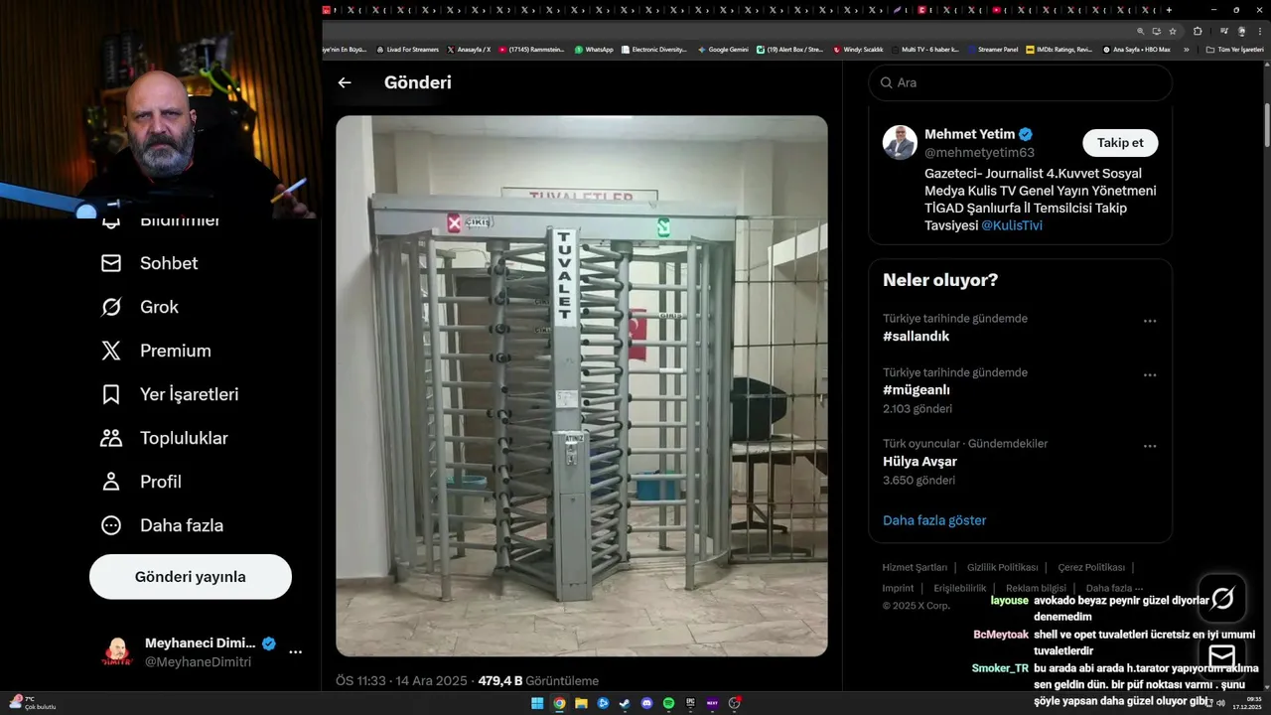Open Reklam bilgisi footer link
1271x715 pixels.
1036,588
